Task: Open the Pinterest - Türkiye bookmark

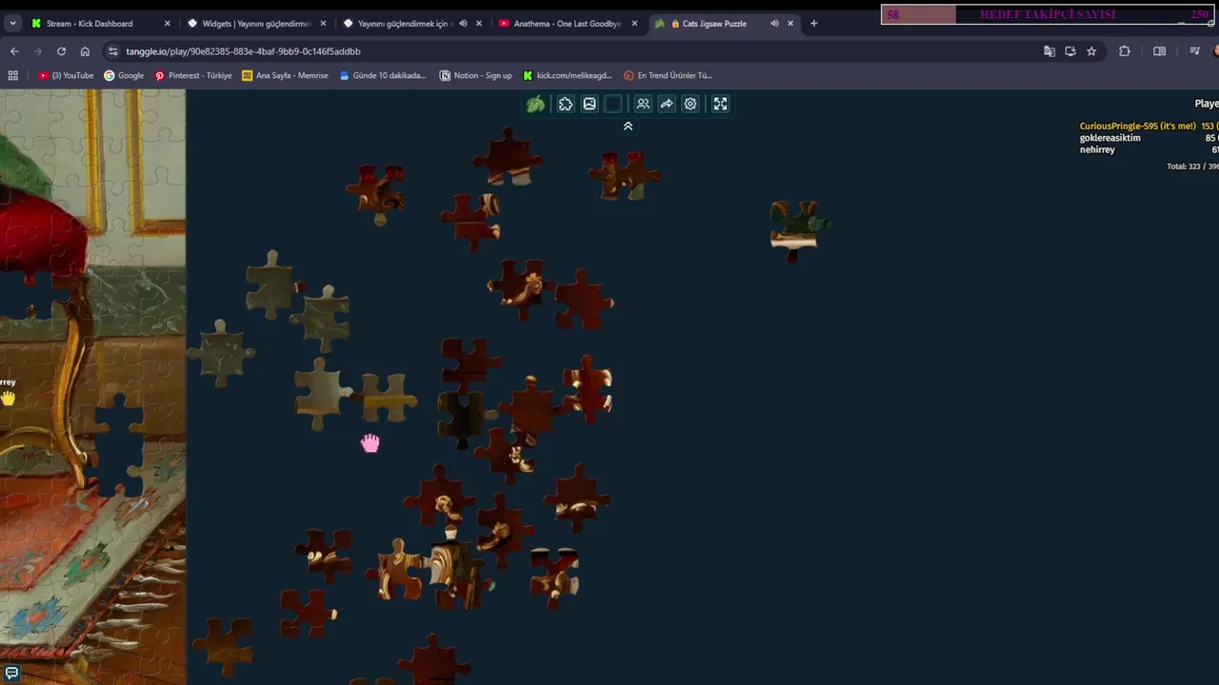Action: [193, 75]
